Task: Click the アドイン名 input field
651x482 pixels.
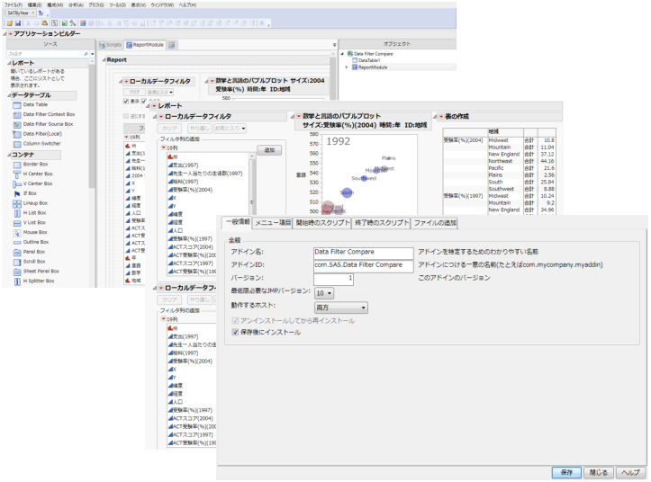Action: pos(363,252)
